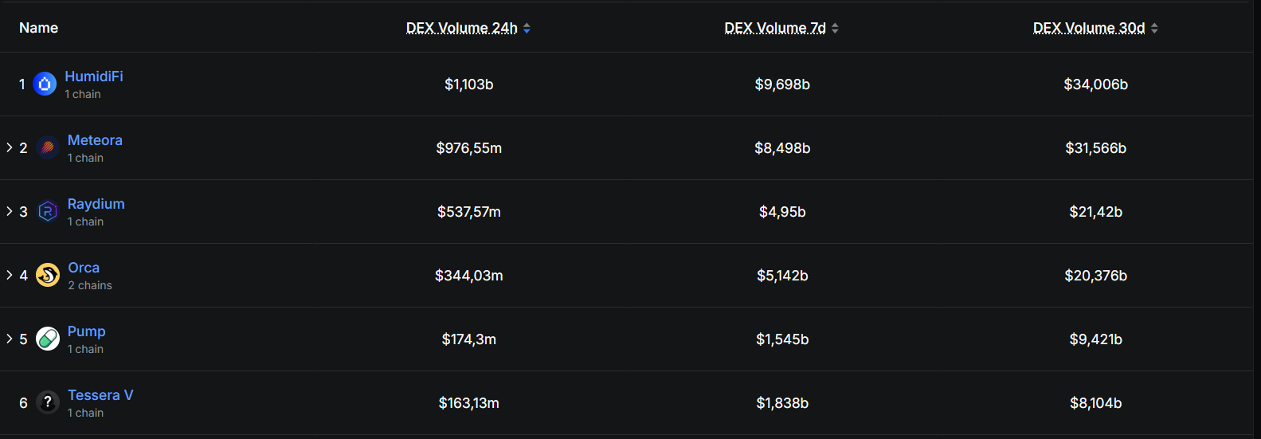Sort by DEX Volume 7d arrow icon
This screenshot has height=439, width=1261.
(835, 29)
